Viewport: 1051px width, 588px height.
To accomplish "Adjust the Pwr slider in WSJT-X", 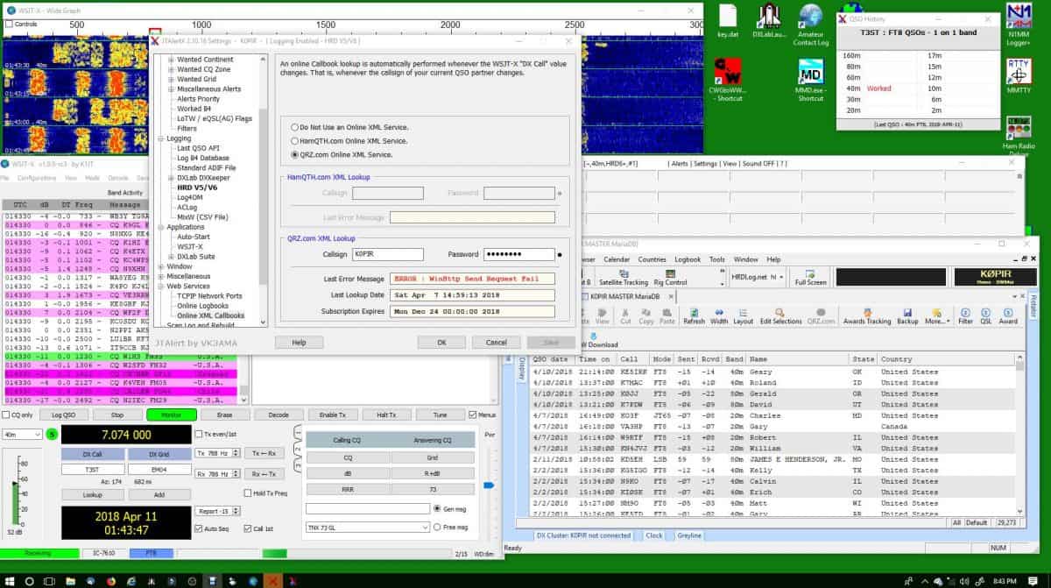I will (489, 485).
